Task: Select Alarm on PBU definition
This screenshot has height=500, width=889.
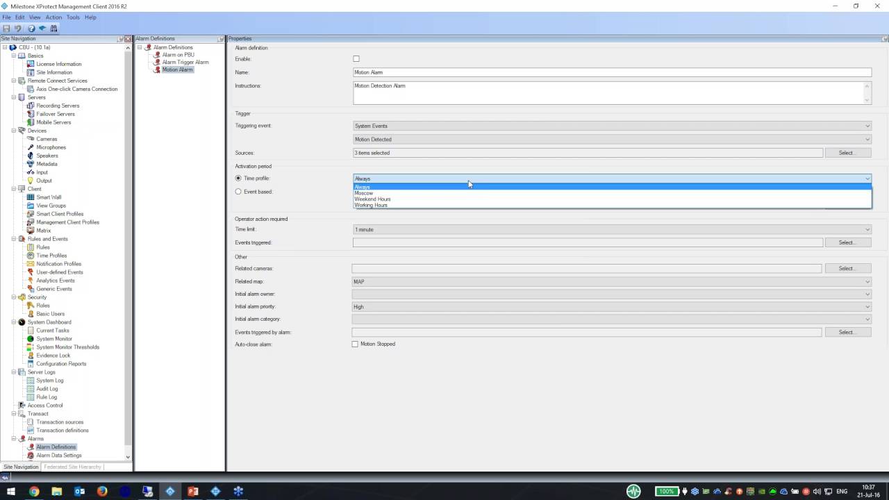Action: point(178,54)
